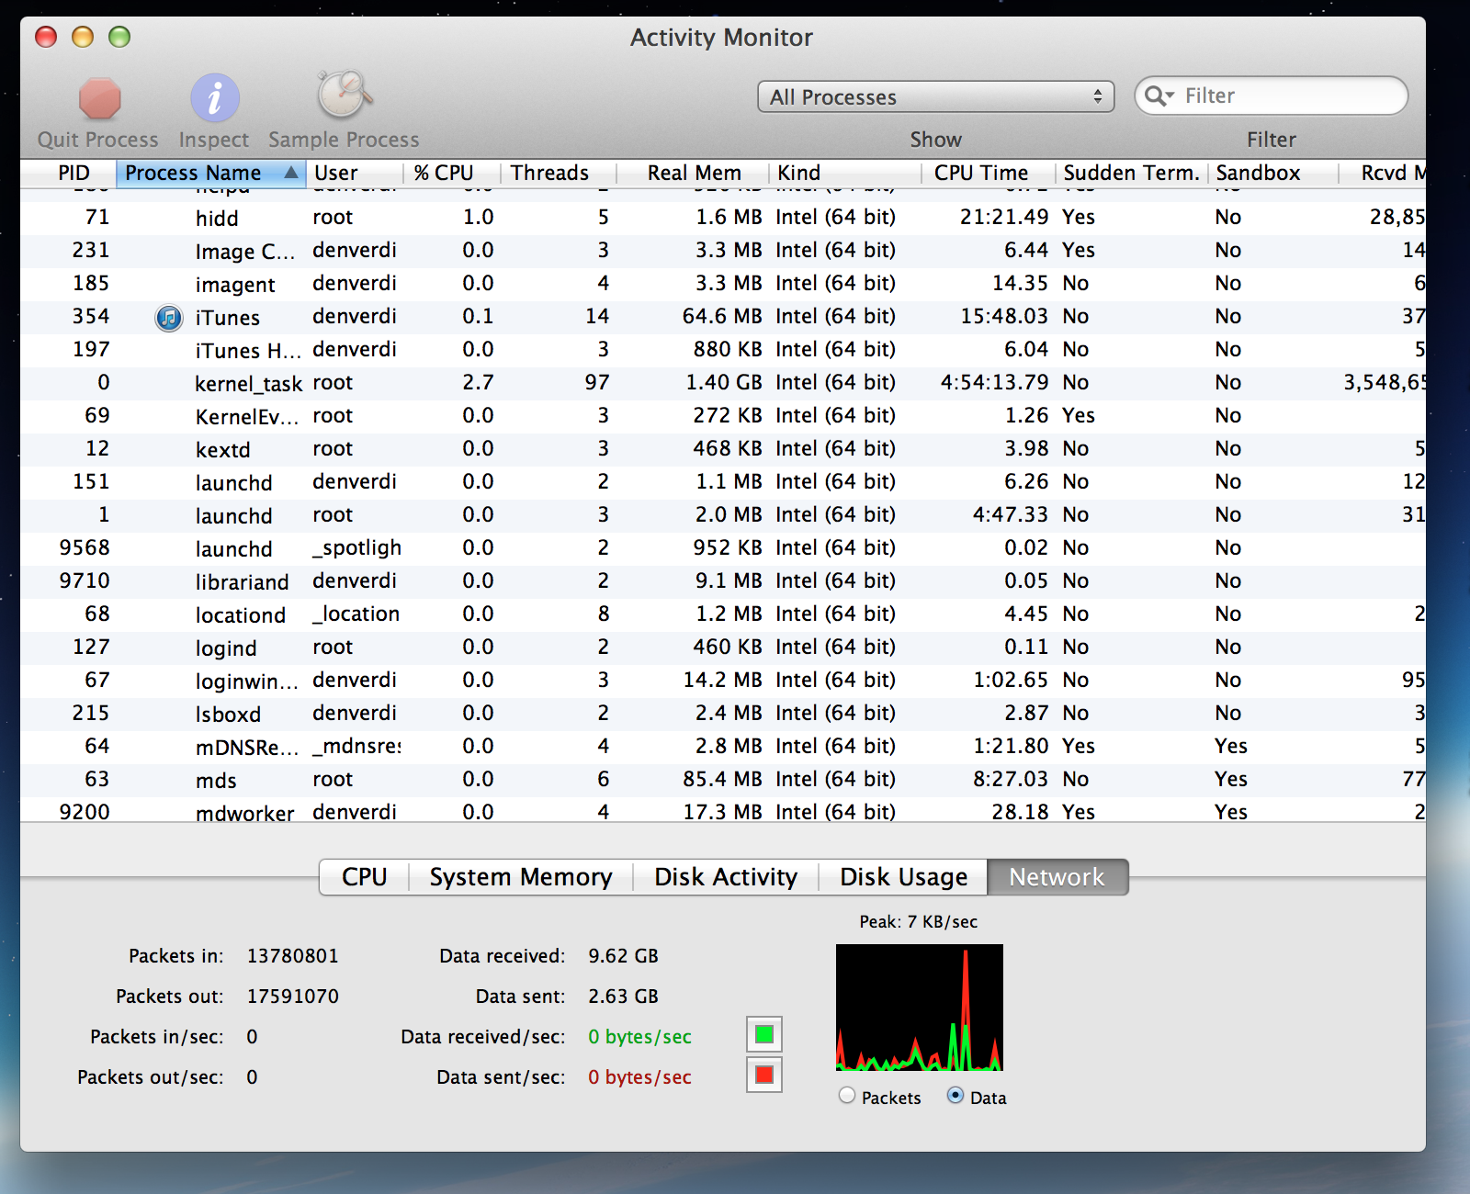
Task: Select the Network tab
Action: point(1057,877)
